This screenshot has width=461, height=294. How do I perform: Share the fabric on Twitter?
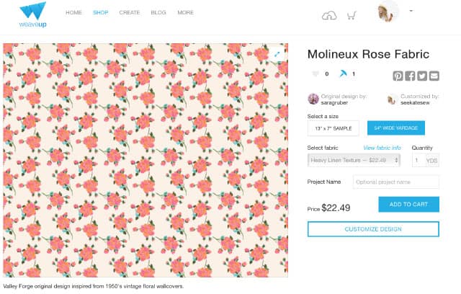point(422,76)
